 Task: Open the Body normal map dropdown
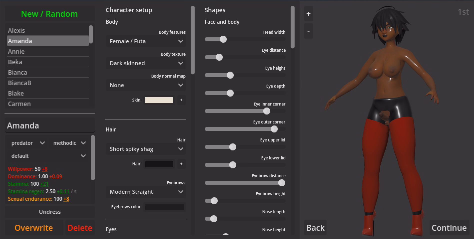(146, 85)
